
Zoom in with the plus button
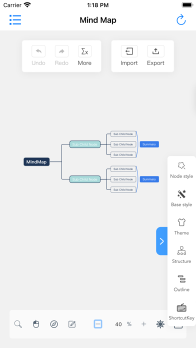point(144,324)
